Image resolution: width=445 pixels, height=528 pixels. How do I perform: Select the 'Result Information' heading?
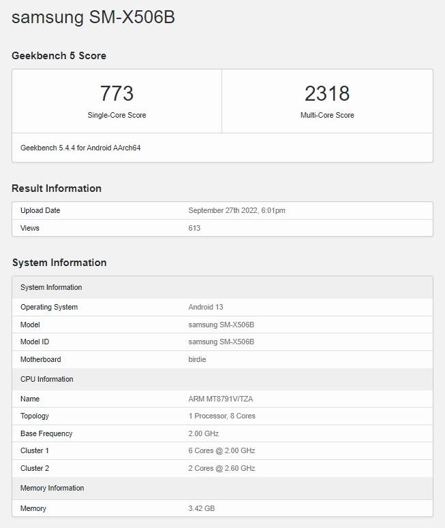(57, 188)
